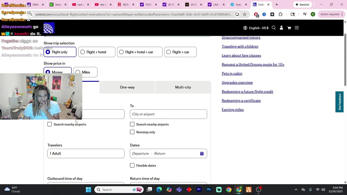Switch to the 'One' browser tab

point(238,5)
